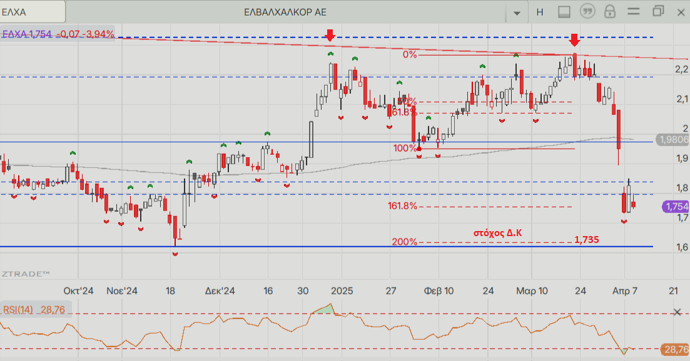Click the Οκτ'24 date label

(x=78, y=290)
